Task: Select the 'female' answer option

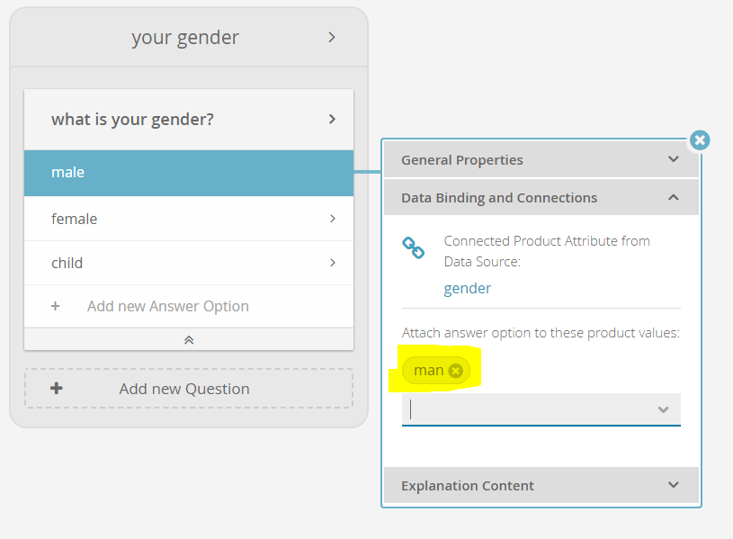Action: (189, 219)
